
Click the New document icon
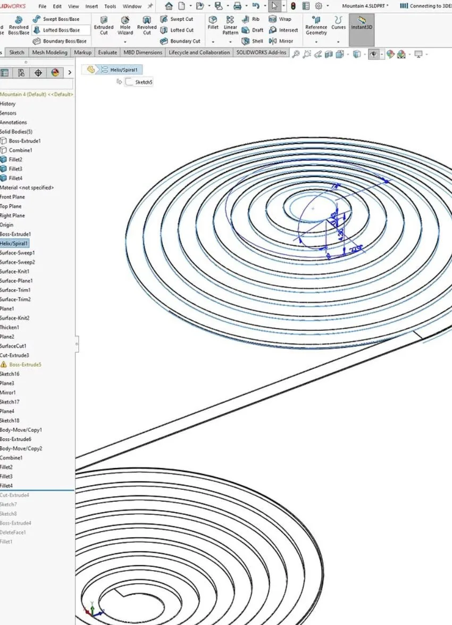181,6
